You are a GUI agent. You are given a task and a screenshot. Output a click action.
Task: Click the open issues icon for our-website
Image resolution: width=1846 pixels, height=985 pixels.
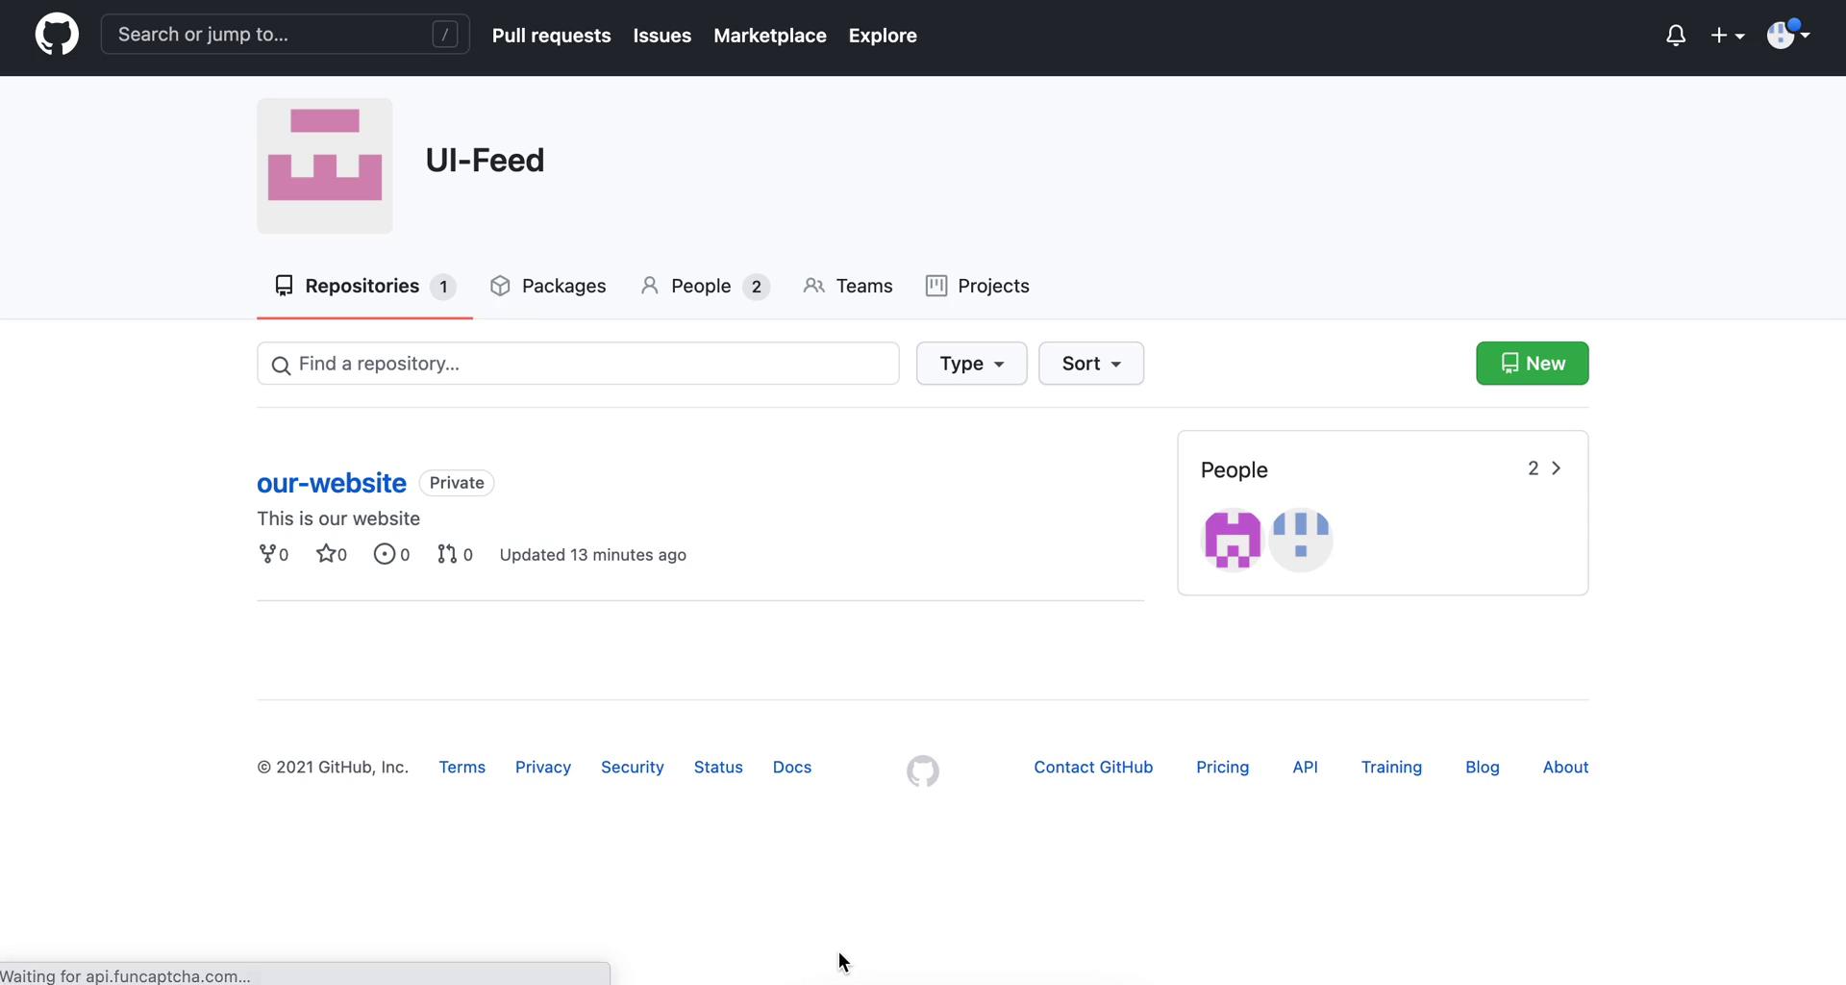(x=384, y=554)
